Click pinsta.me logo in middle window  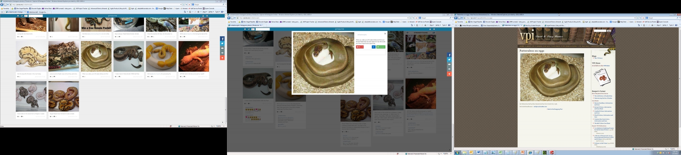[x=339, y=29]
